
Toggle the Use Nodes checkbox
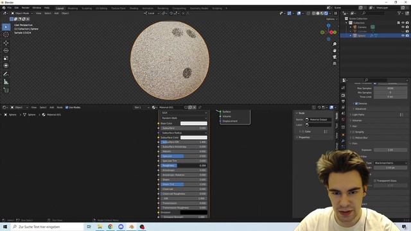point(67,107)
